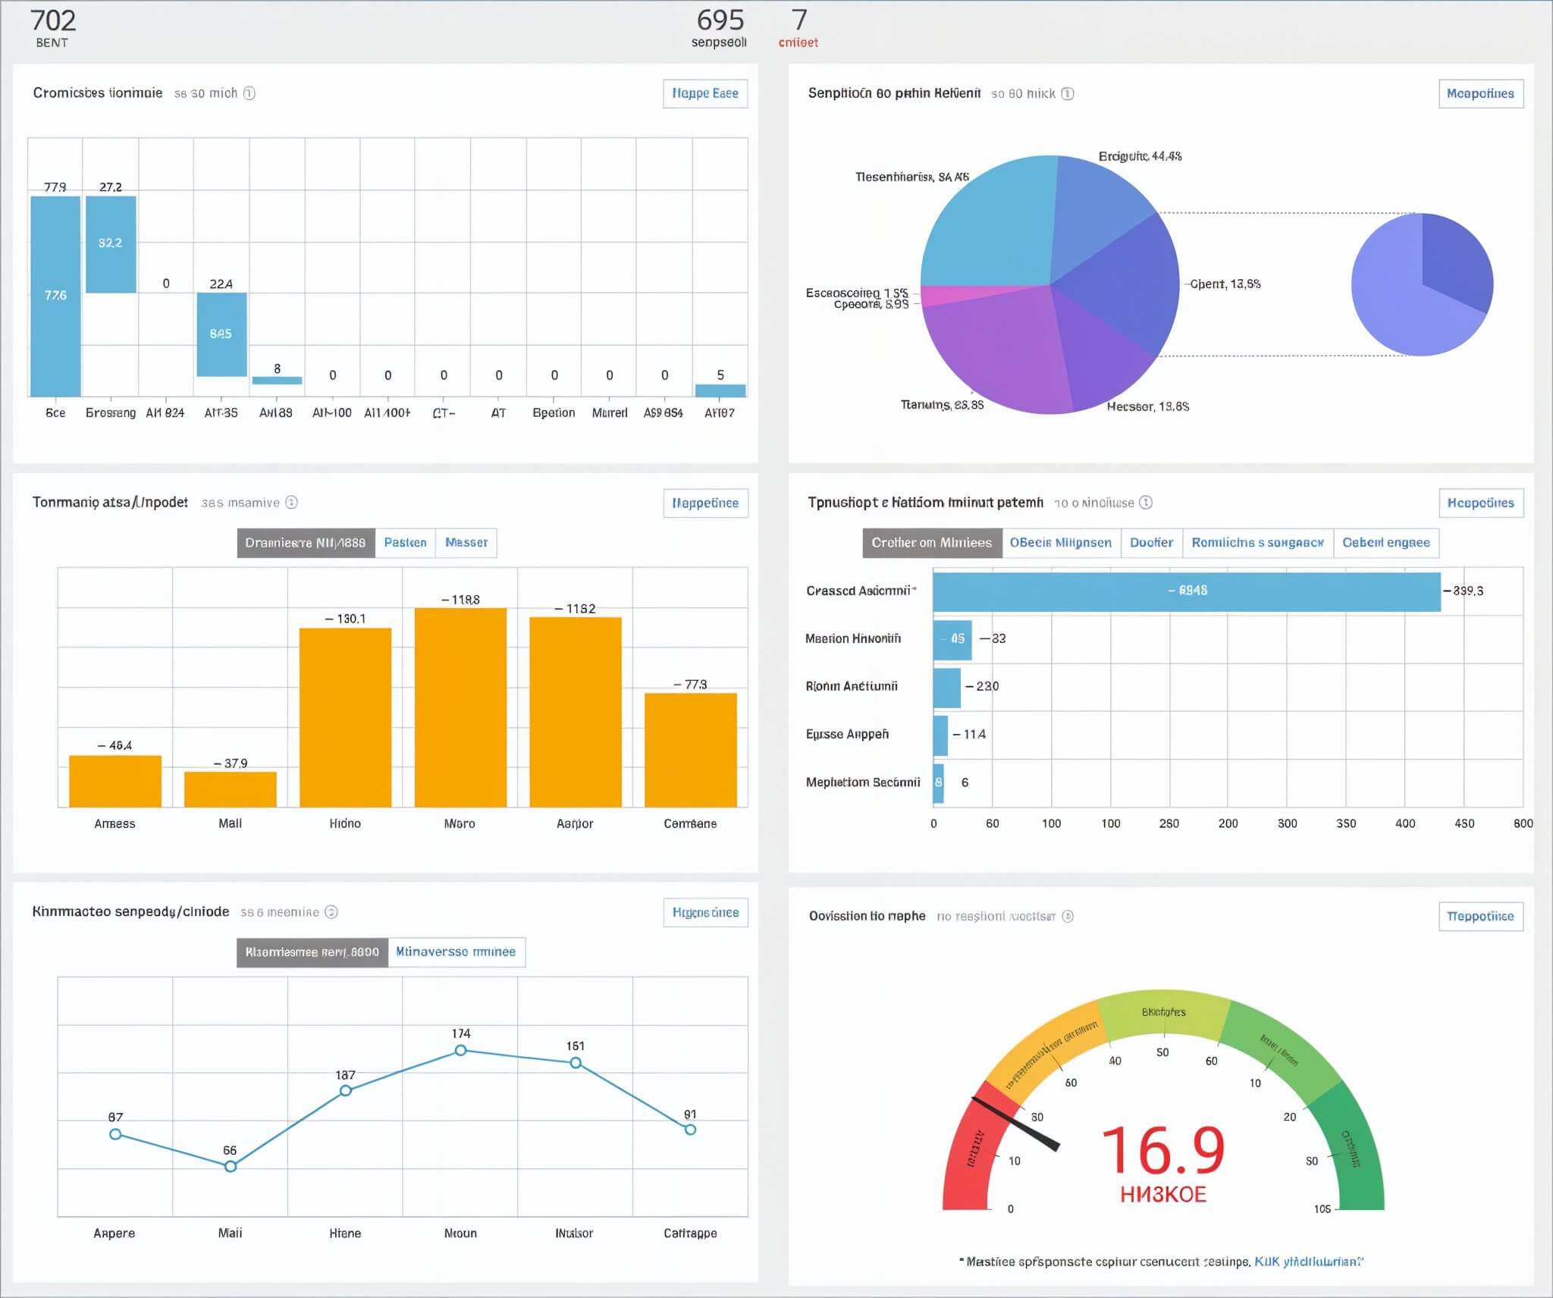Click info icon beside Cromicstes tionmuie title
The width and height of the screenshot is (1553, 1298).
pos(249,93)
